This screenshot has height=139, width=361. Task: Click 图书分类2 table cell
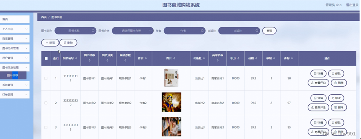click(107, 103)
